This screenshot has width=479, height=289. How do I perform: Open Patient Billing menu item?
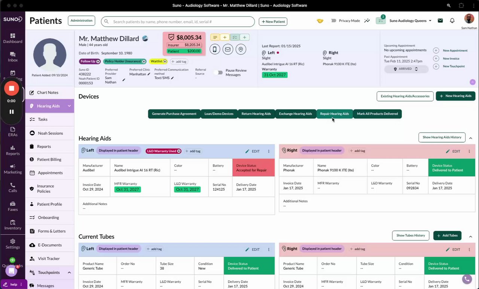(50, 159)
